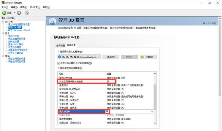Open 查看 HDCP 状态 in task tree
The width and height of the screenshot is (222, 131).
coord(16,44)
